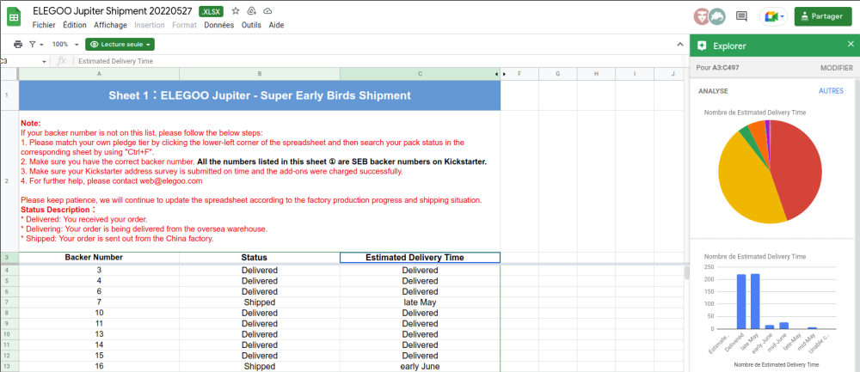This screenshot has width=860, height=372.
Task: Expand hidden columns between C and F
Action: 501,73
